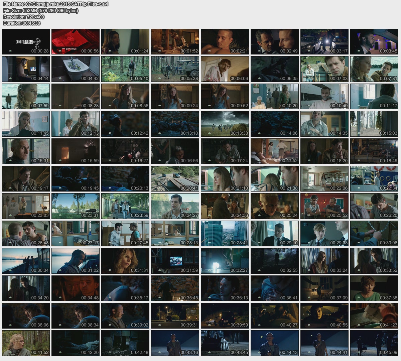The width and height of the screenshot is (401, 361).
Task: Click the thumbnail timestamped 00:00:28
Action: [26, 41]
